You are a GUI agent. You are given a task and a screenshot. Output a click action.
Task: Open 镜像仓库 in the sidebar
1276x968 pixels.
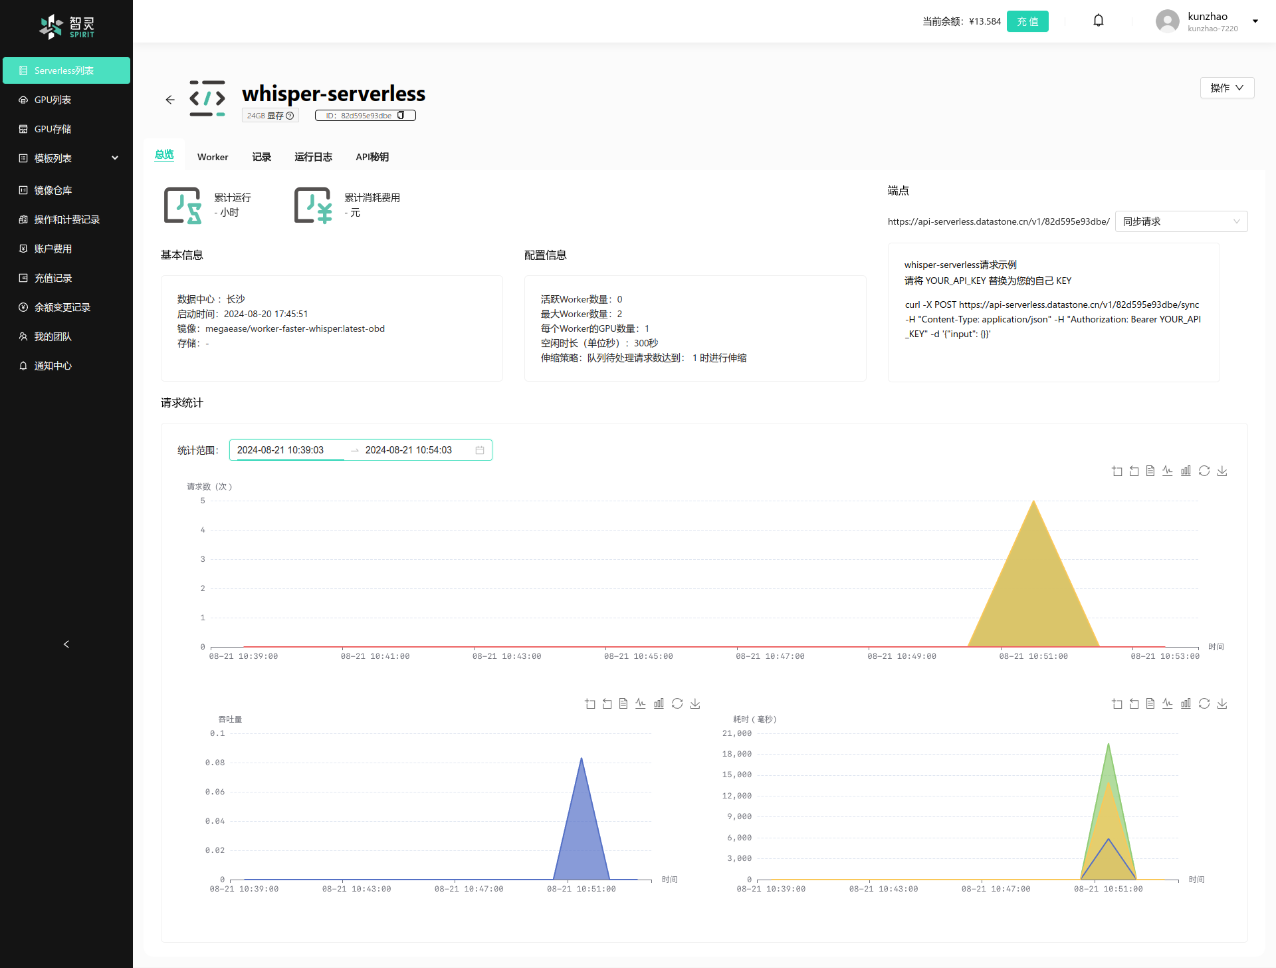point(66,190)
